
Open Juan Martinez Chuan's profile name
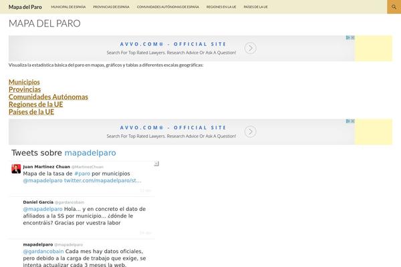click(x=47, y=167)
